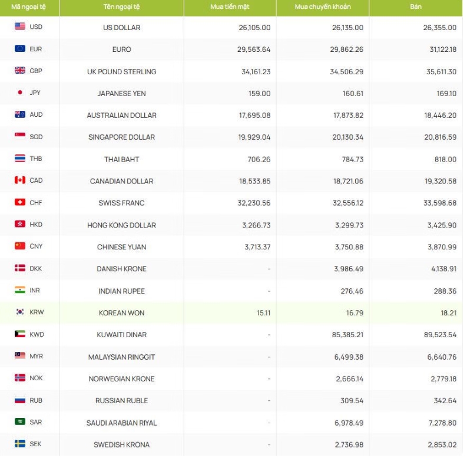Click the Canadian flag icon
This screenshot has width=467, height=461.
[x=20, y=180]
